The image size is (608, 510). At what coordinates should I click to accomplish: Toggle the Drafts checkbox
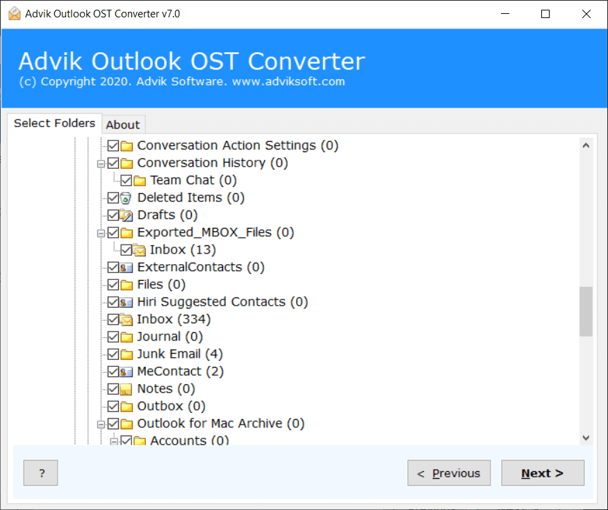point(113,215)
